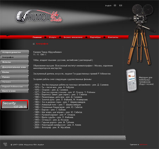Click the 1978 г. Берегись! Змеи! line
The image size is (159, 149).
pyautogui.click(x=60, y=95)
